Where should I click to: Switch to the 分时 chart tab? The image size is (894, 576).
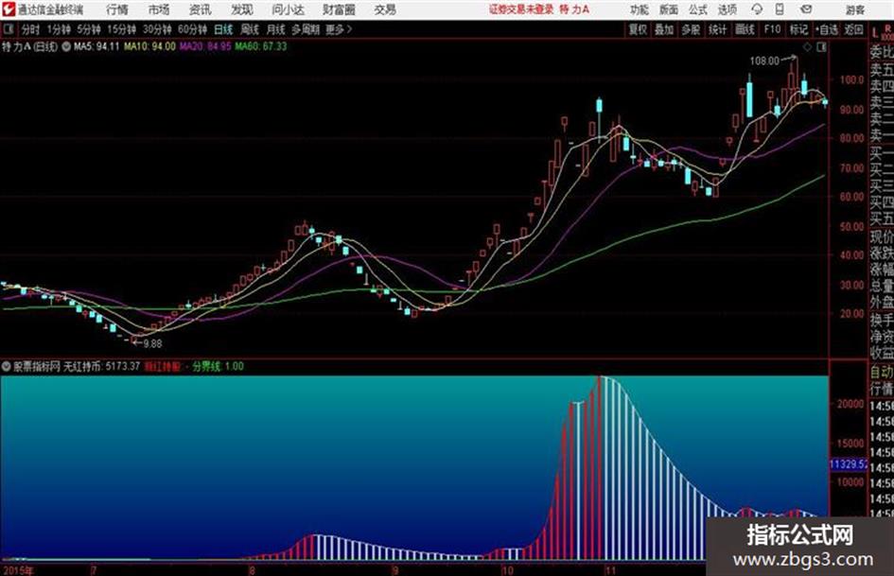tap(31, 29)
